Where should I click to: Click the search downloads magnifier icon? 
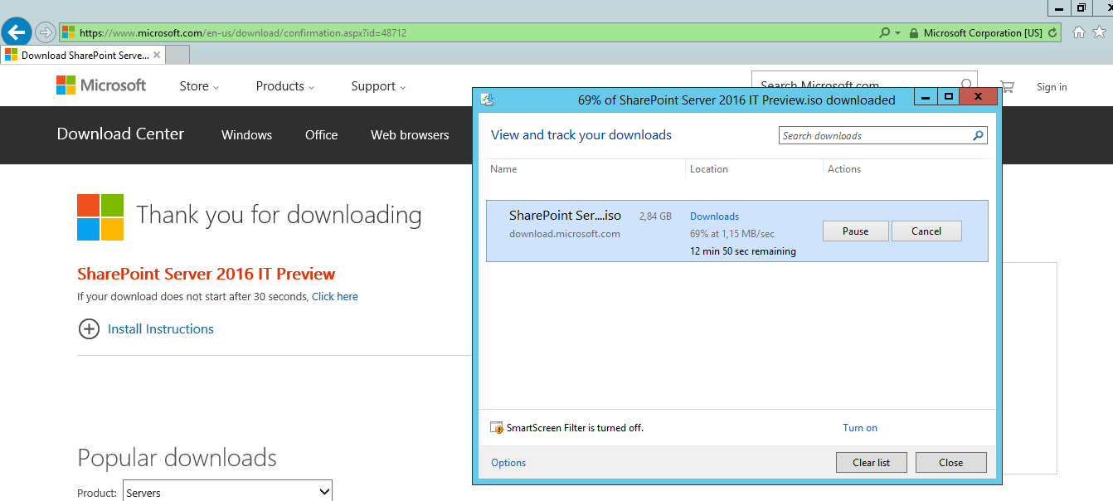coord(979,135)
